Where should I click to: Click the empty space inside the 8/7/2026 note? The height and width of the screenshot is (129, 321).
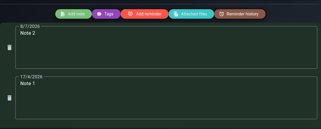[166, 53]
